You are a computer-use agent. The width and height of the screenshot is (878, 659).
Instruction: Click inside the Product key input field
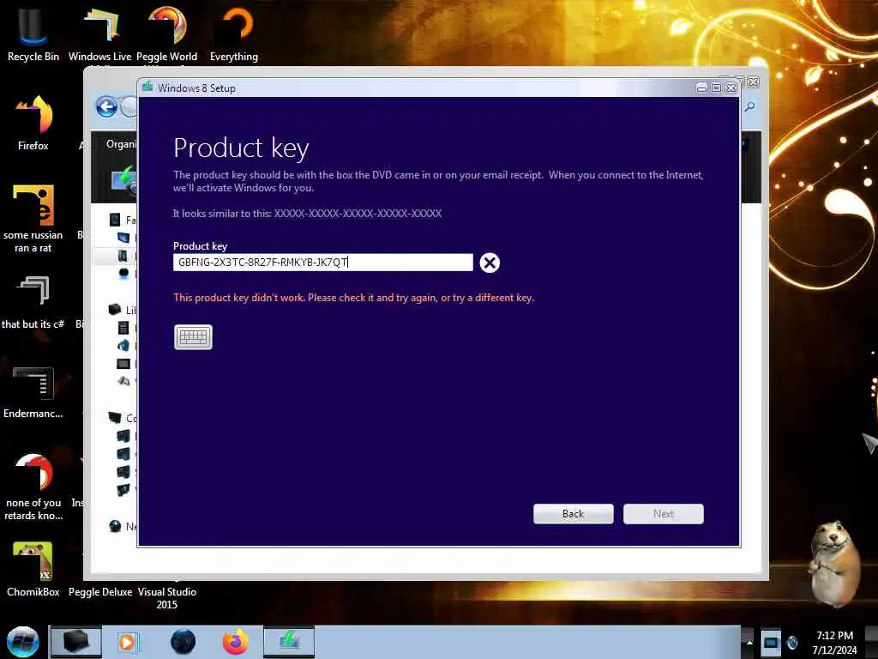click(323, 263)
